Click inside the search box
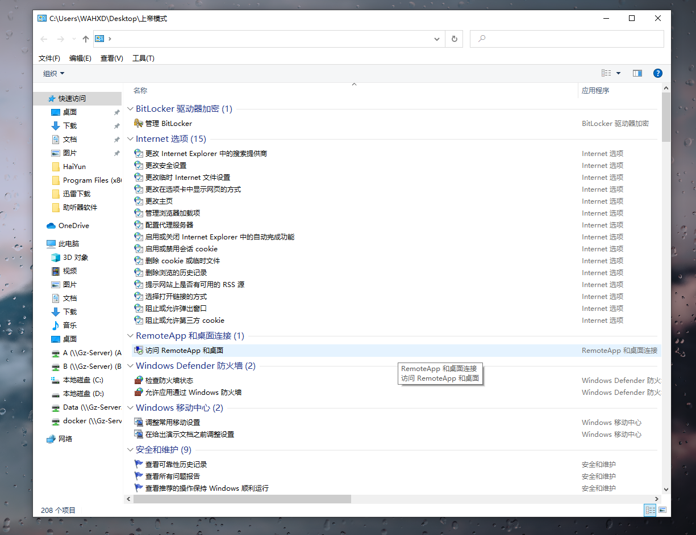The image size is (696, 535). point(566,39)
